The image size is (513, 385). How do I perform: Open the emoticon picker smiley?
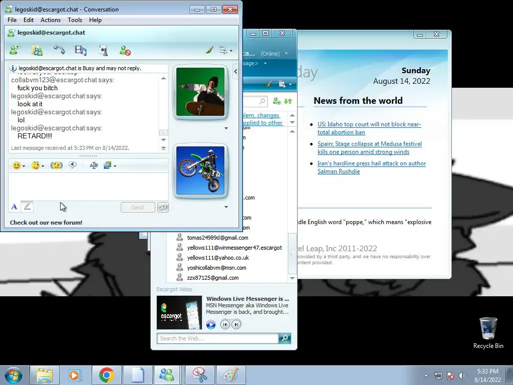click(17, 165)
